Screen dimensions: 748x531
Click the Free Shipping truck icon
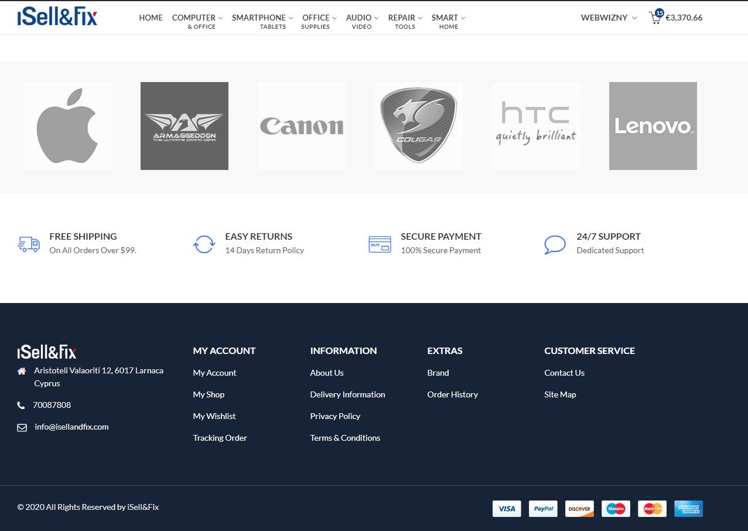[29, 244]
